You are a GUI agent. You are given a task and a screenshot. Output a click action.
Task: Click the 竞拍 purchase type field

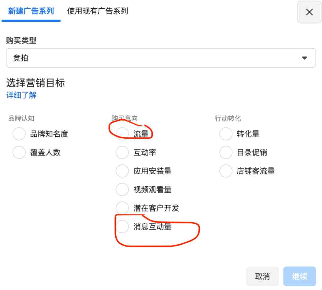tap(161, 58)
